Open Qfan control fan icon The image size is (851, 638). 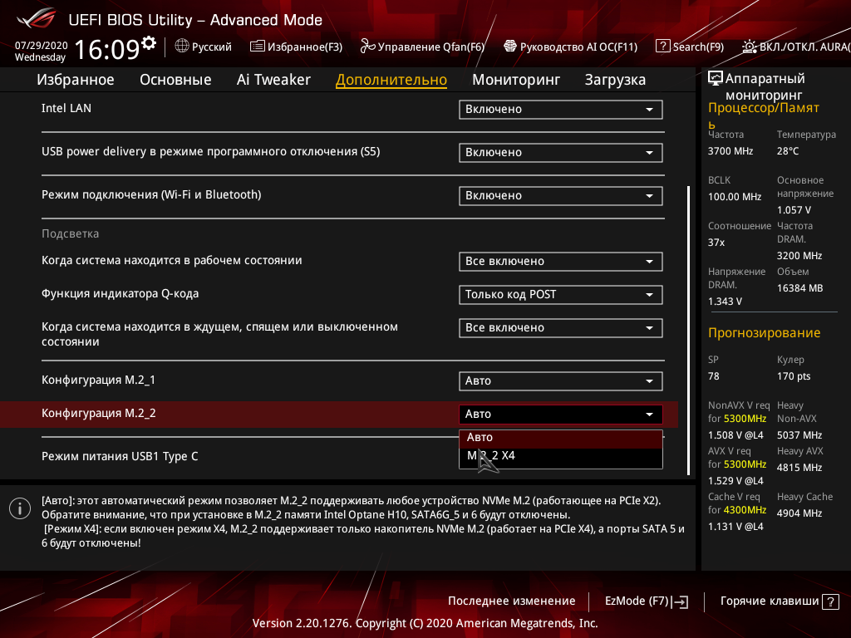click(367, 47)
